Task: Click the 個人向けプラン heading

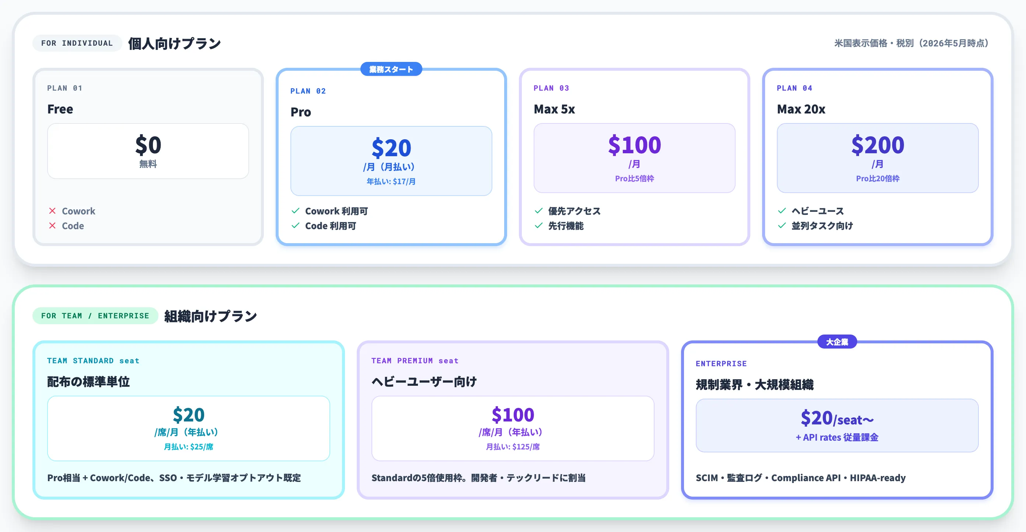Action: (174, 43)
